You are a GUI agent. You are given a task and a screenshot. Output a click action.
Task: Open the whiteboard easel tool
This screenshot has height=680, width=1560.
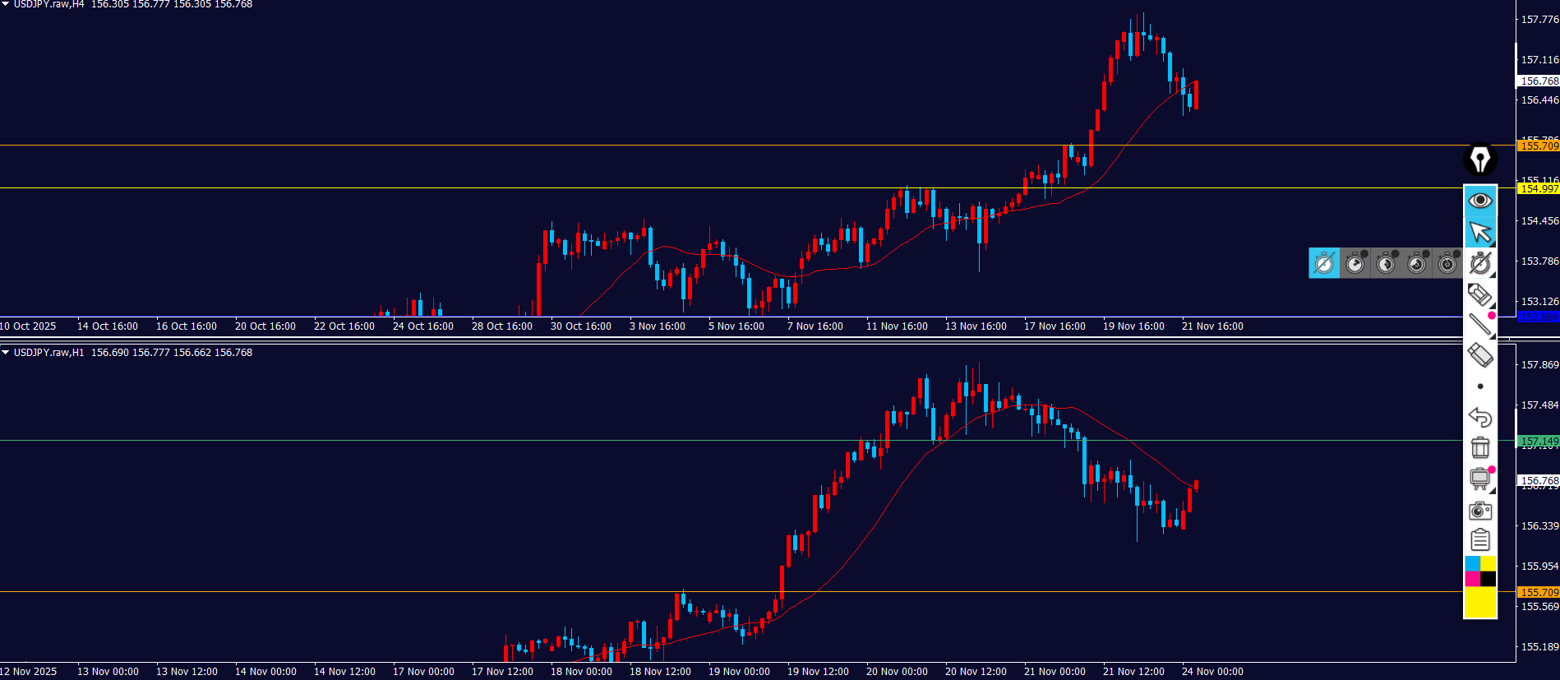[1479, 479]
